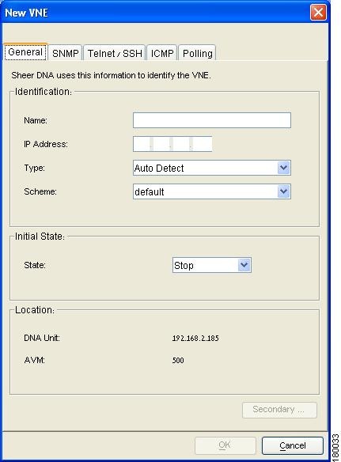341x462 pixels.
Task: Click the second octet of IP Address
Action: [x=161, y=144]
